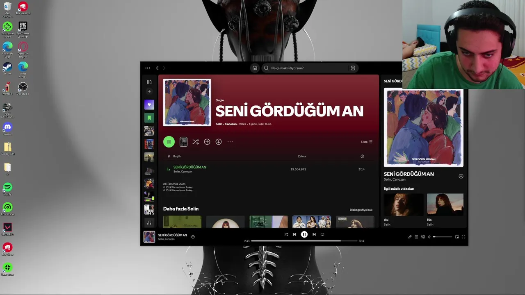Click the SENİ GÖRDÜĞÜM AN album cover
The height and width of the screenshot is (295, 525).
pos(187,102)
